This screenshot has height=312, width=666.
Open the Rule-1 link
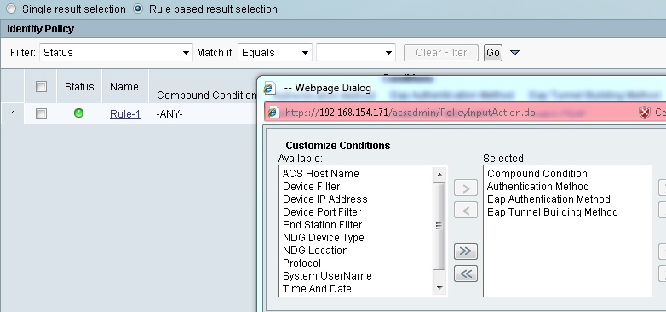125,114
